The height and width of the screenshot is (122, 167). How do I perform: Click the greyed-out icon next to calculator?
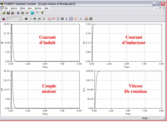(x=37, y=13)
